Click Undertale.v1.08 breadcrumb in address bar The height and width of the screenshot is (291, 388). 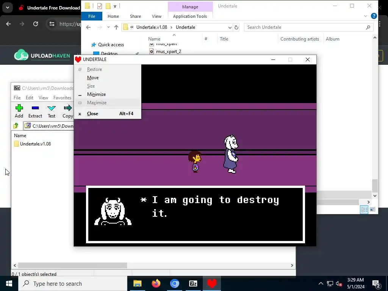click(x=152, y=27)
